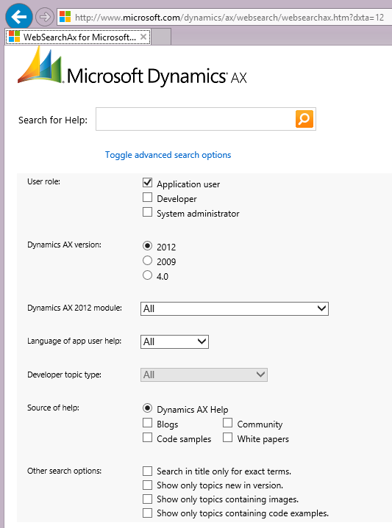Open Language of app user help dropdown
This screenshot has width=392, height=528.
pos(174,341)
